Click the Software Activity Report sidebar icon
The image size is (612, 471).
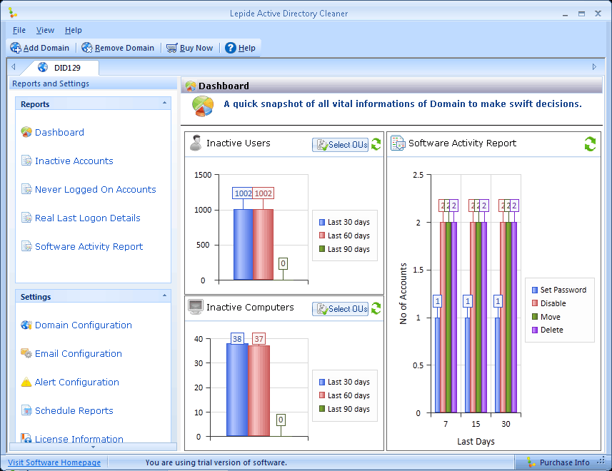26,246
